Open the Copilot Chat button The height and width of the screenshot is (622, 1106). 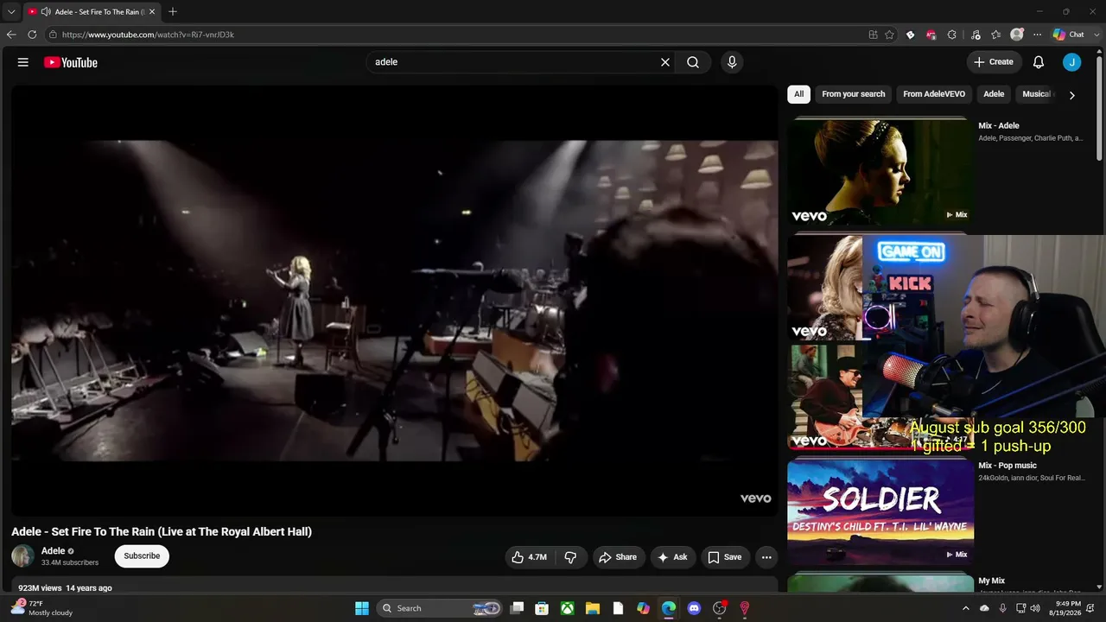[1069, 35]
